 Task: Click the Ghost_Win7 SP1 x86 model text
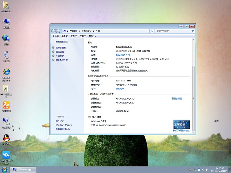[x=133, y=51]
